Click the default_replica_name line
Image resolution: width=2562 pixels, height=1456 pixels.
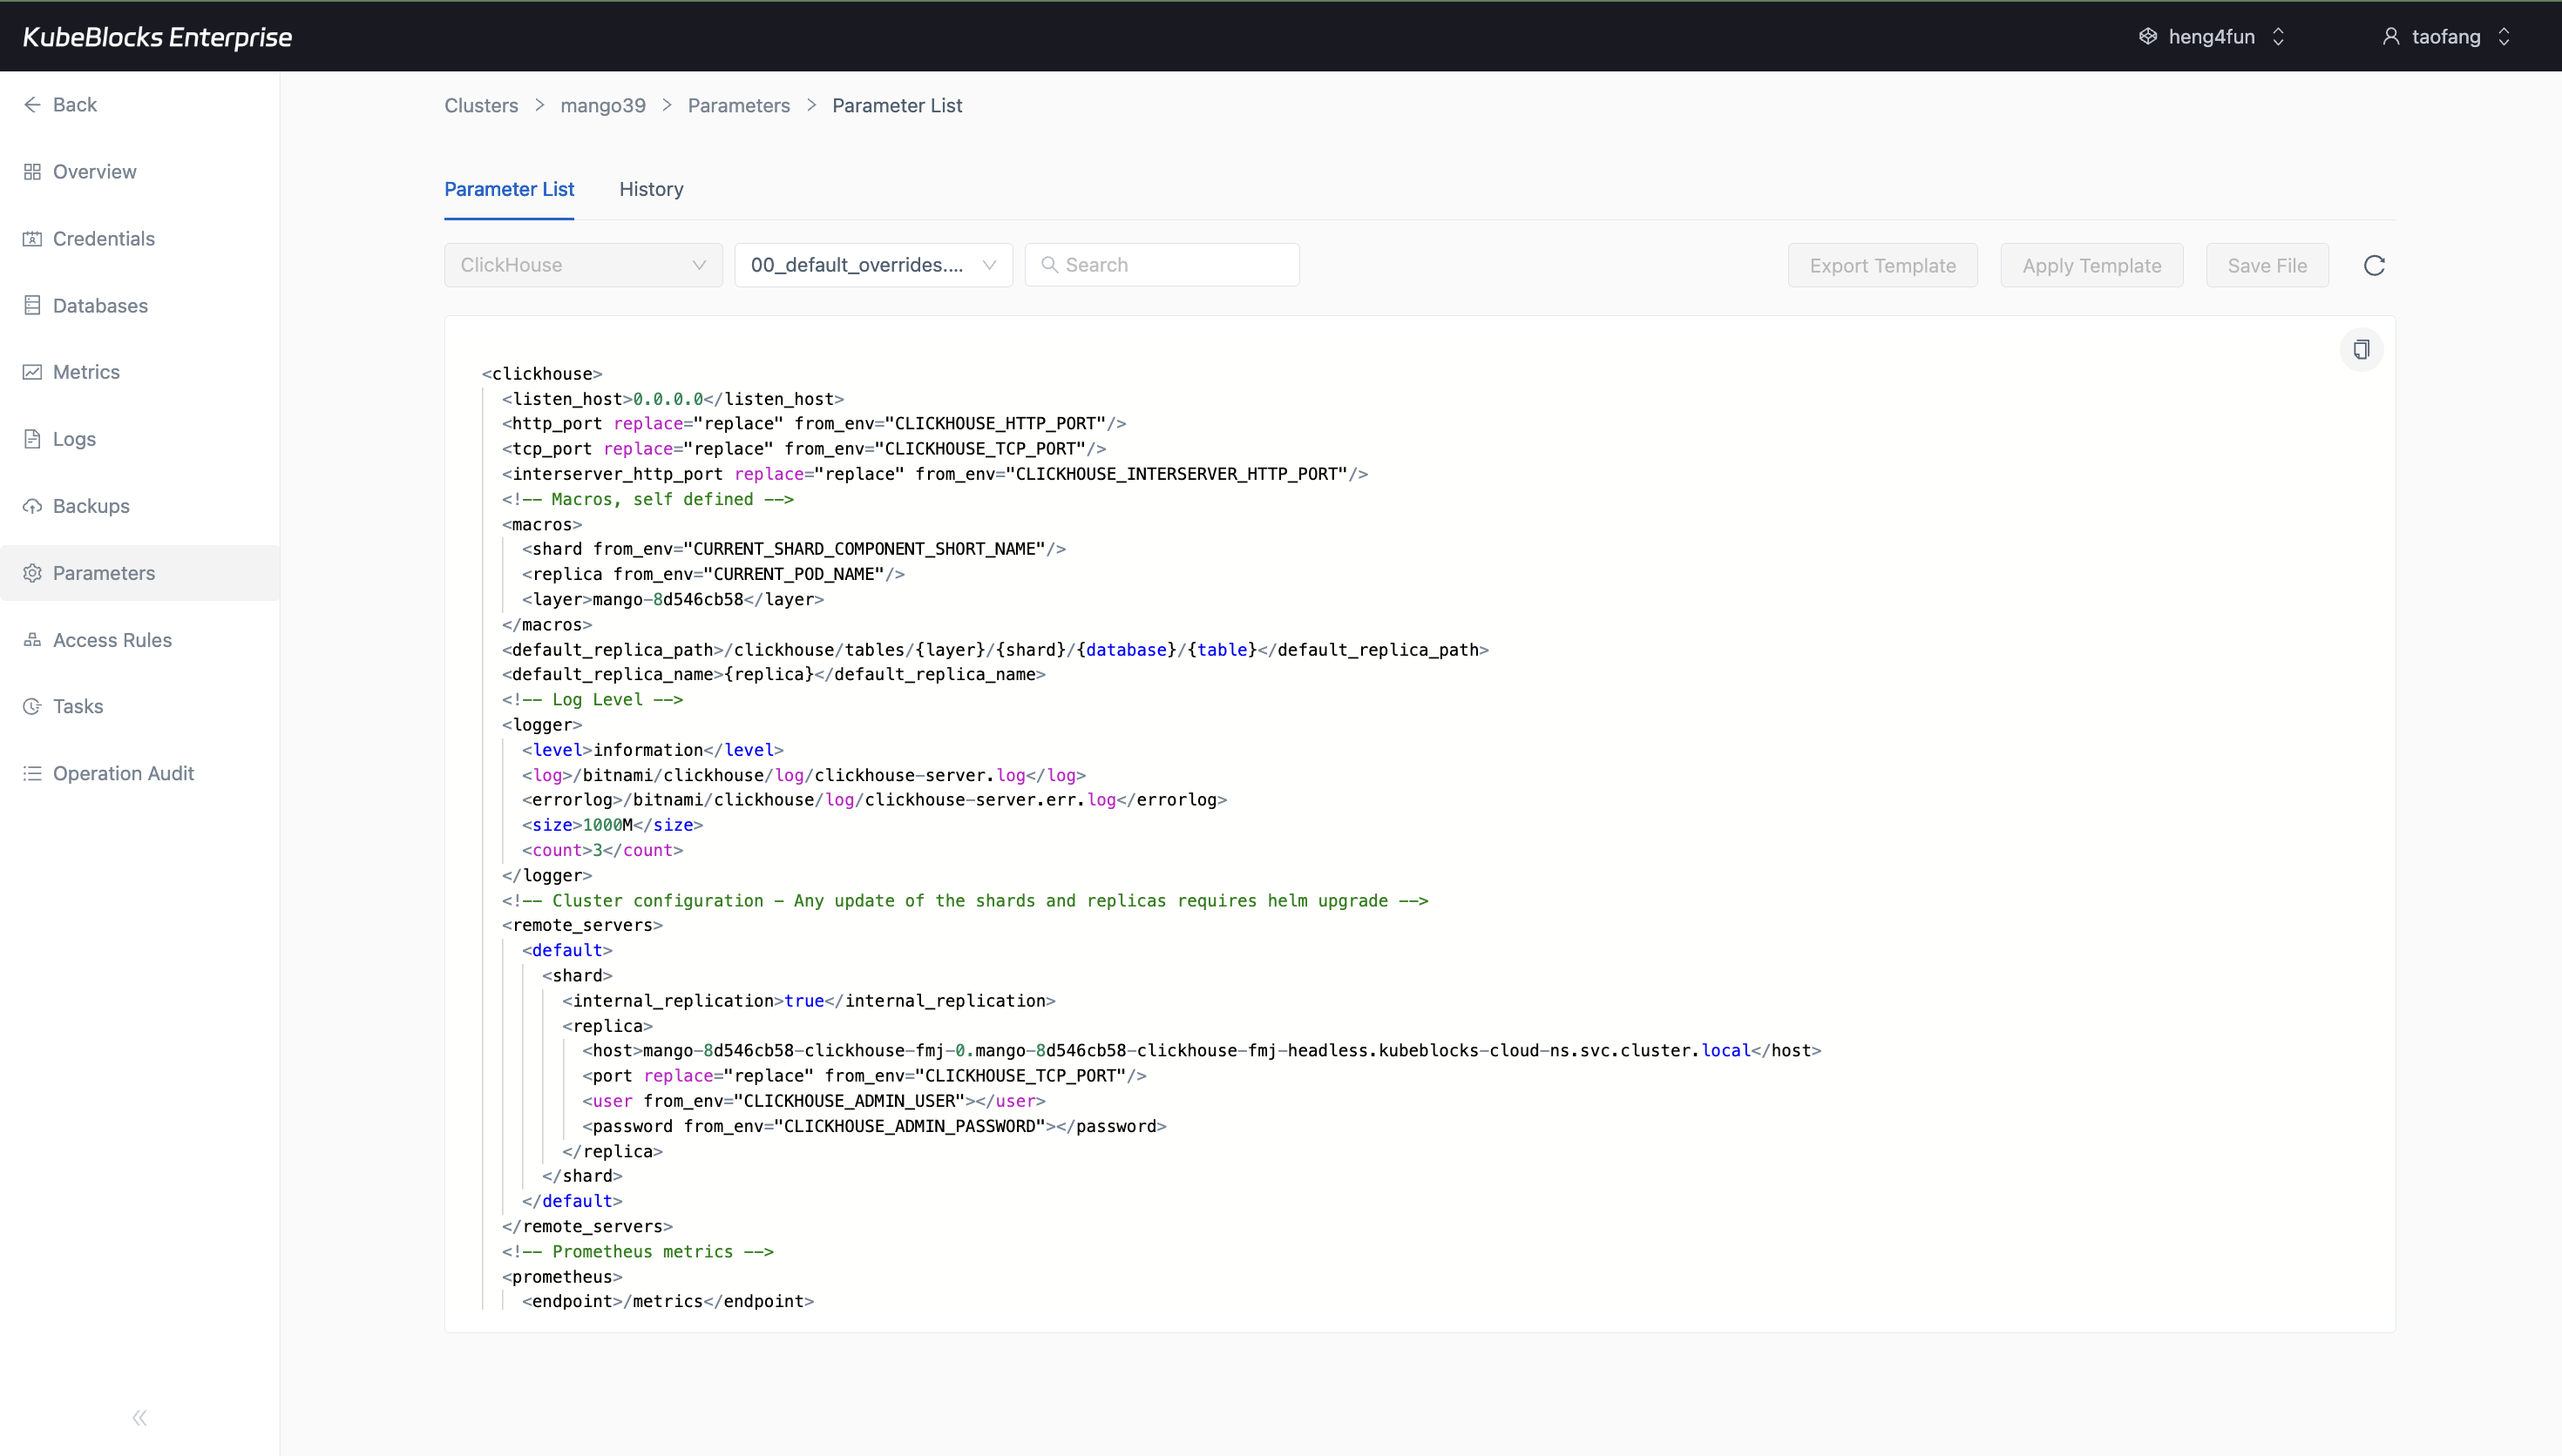[x=773, y=675]
